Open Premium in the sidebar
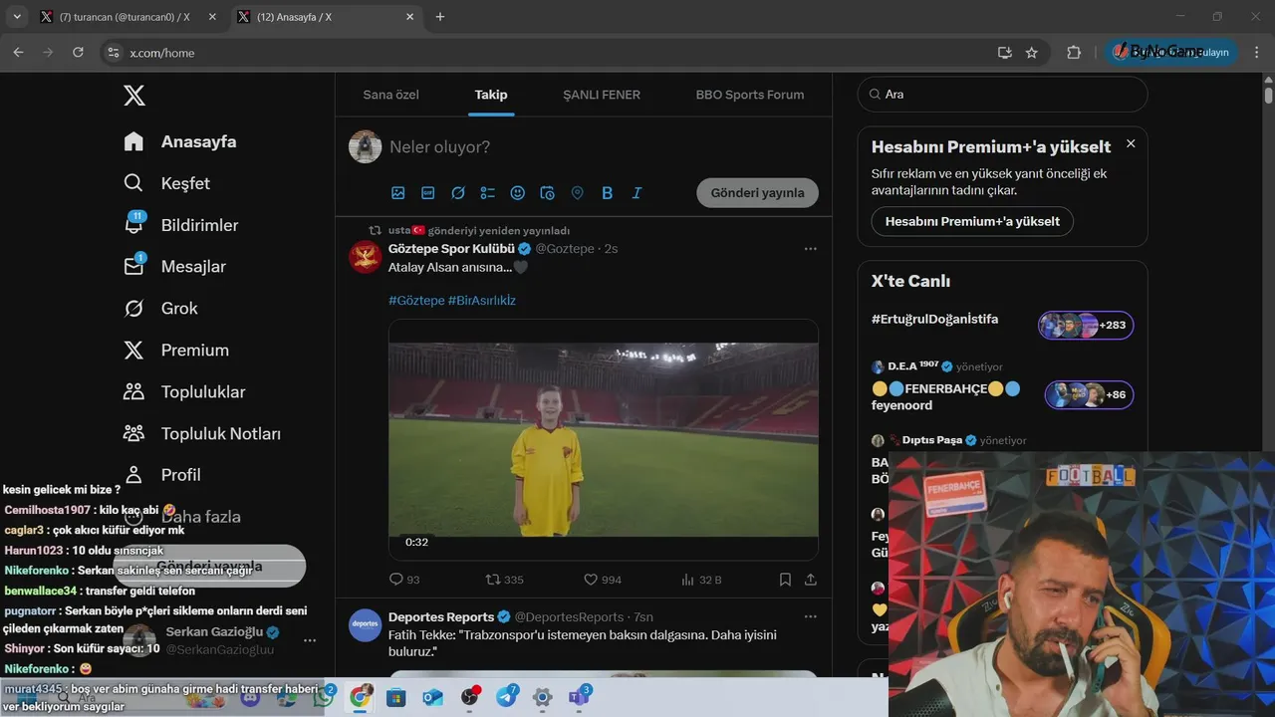This screenshot has height=717, width=1275. [x=175, y=350]
